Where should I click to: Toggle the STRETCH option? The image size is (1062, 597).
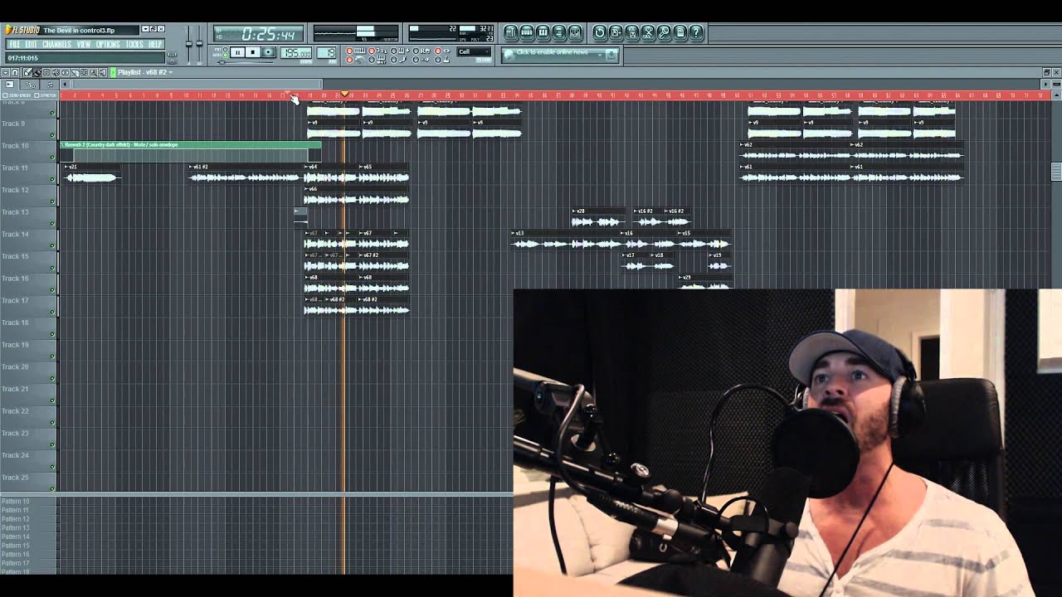(x=46, y=95)
